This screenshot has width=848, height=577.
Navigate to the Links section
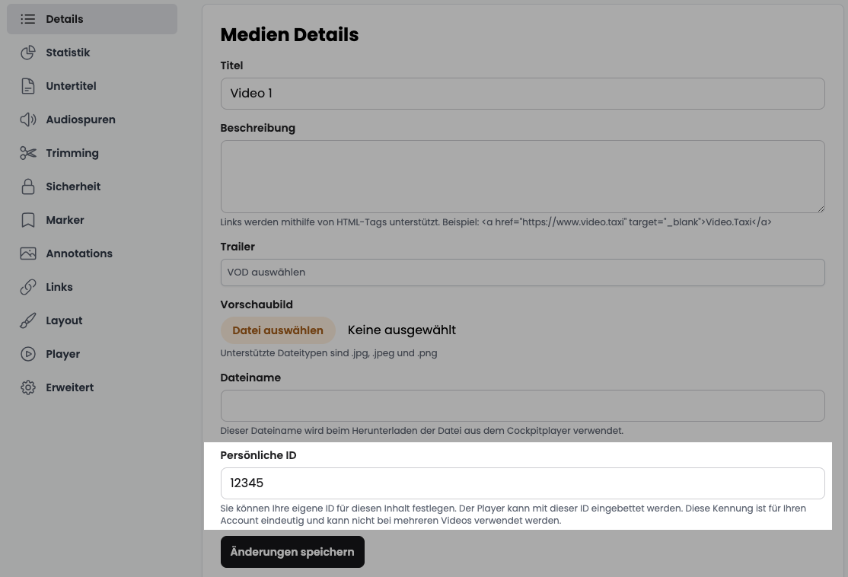tap(92, 287)
